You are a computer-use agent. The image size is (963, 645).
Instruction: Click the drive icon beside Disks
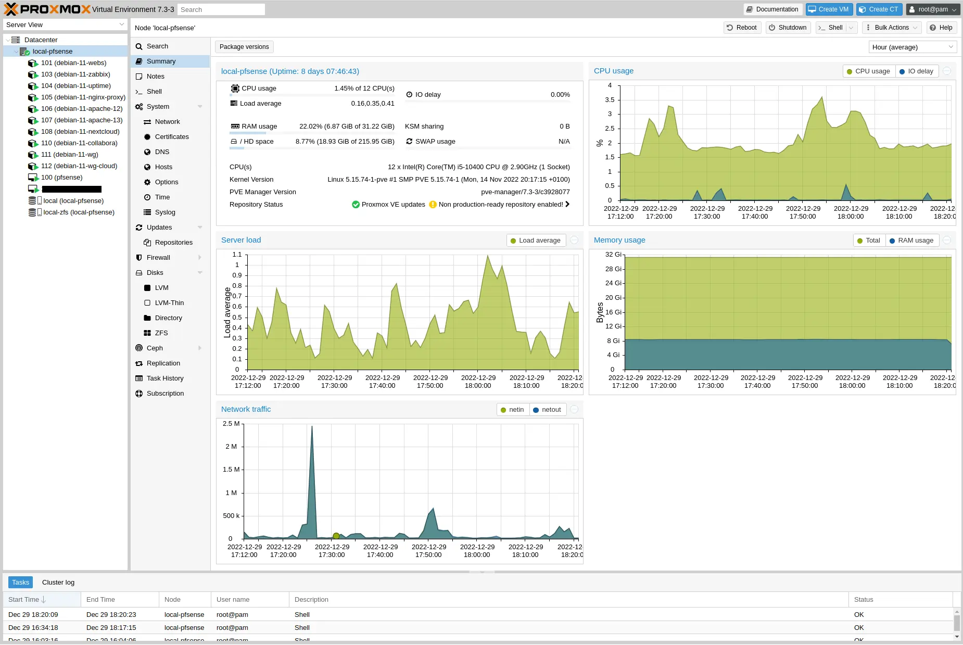[x=139, y=273]
